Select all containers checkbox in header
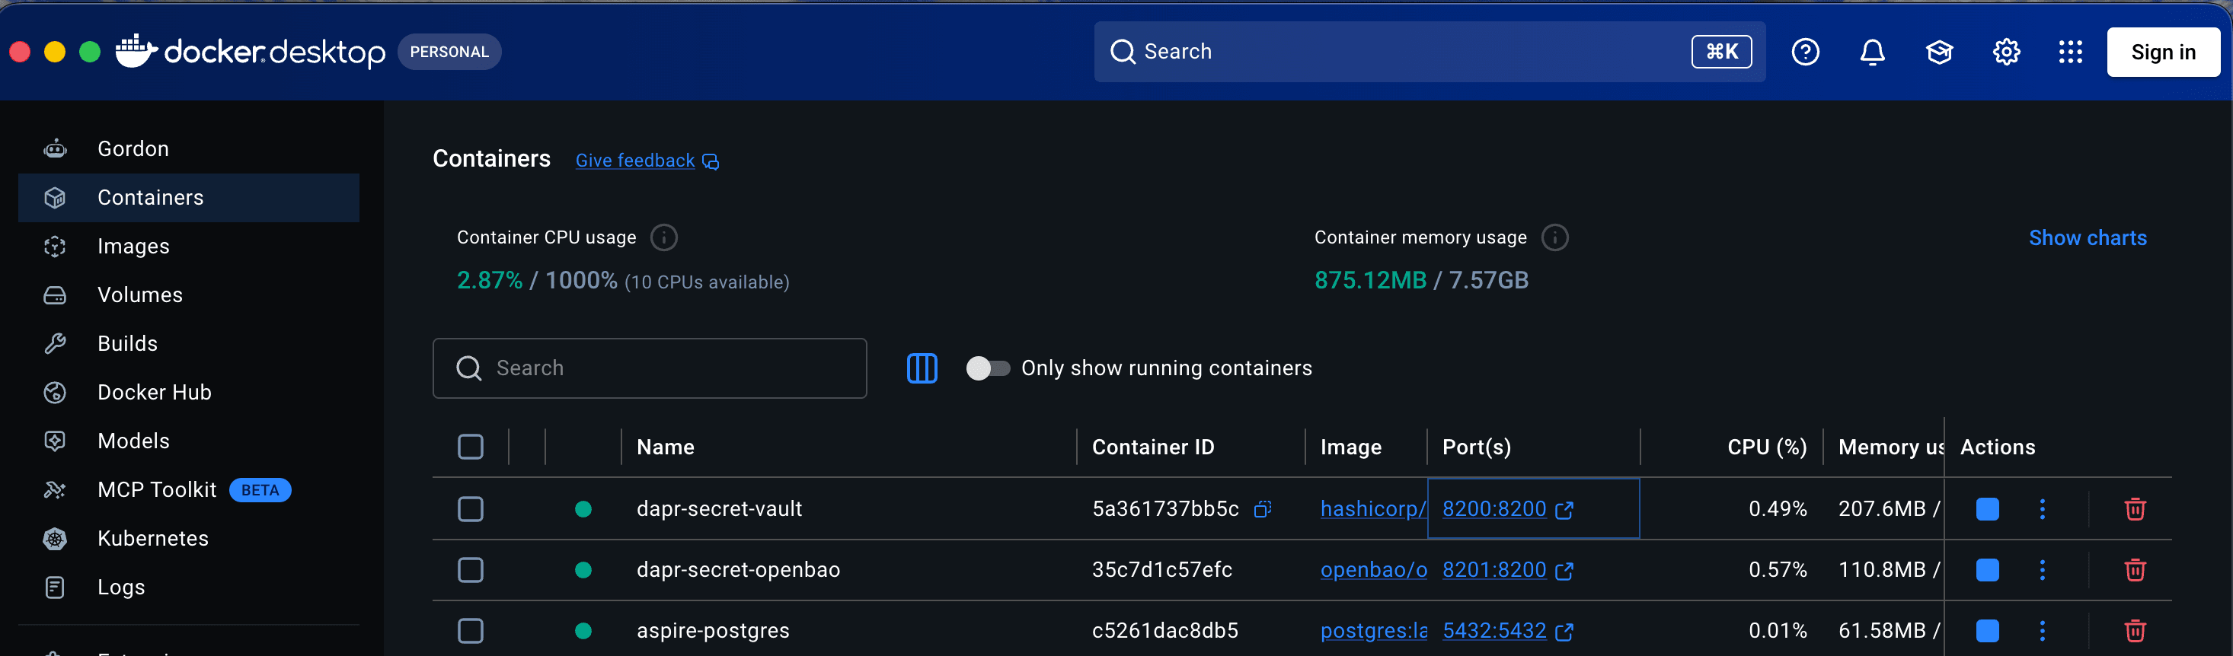 [471, 447]
